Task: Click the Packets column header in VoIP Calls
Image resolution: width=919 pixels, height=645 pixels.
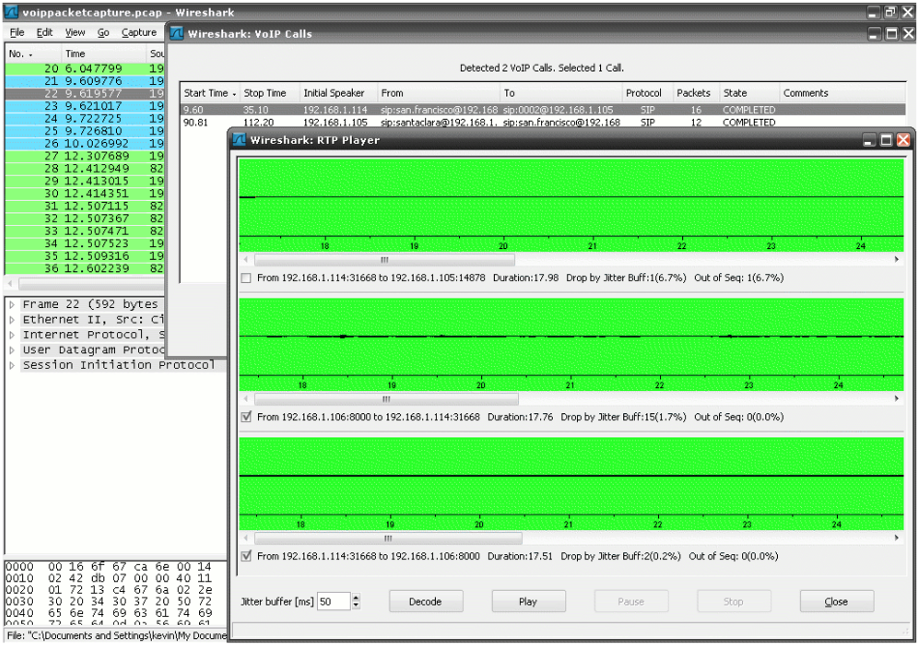Action: click(697, 93)
